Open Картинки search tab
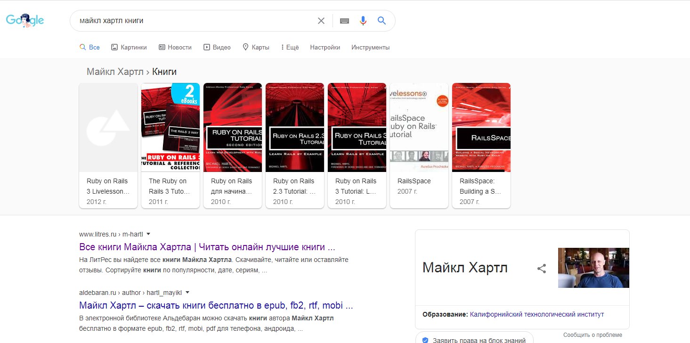690x343 pixels. click(129, 47)
